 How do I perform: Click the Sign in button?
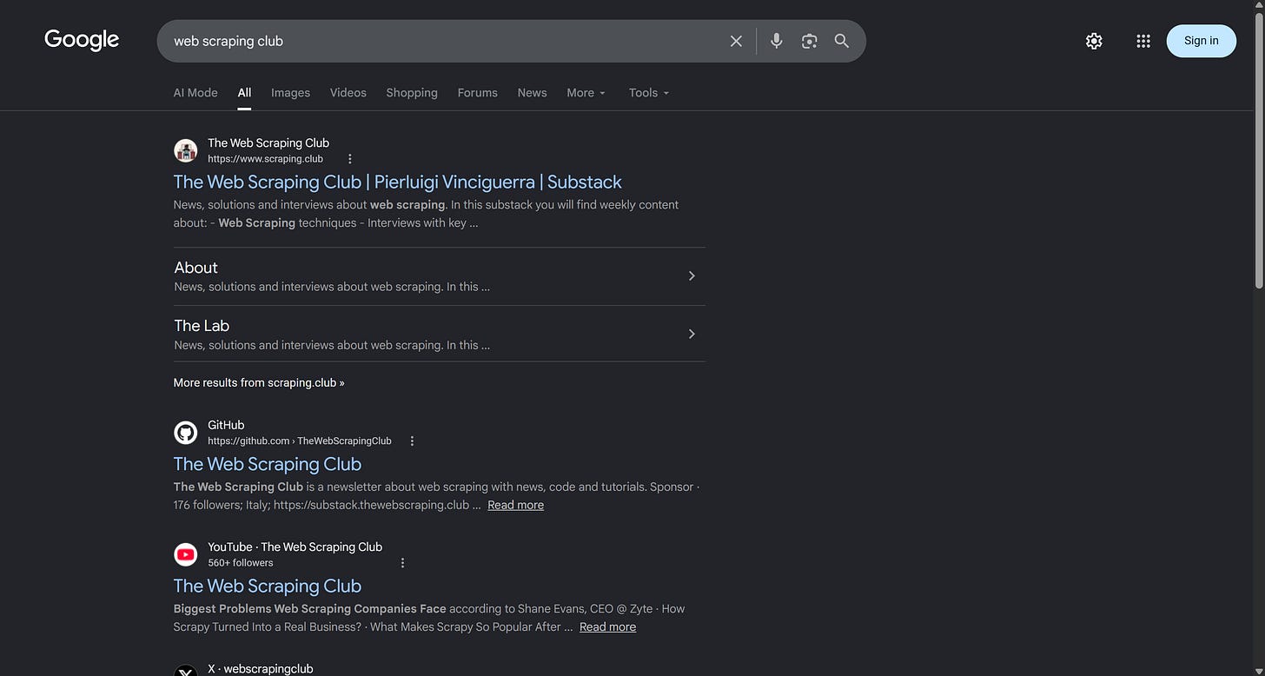click(x=1201, y=41)
